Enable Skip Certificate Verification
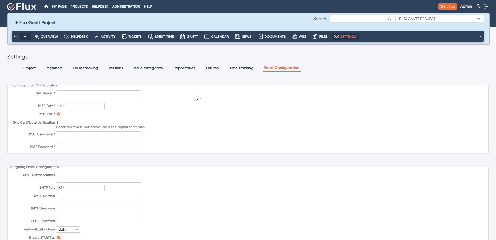This screenshot has width=496, height=240. [59, 122]
